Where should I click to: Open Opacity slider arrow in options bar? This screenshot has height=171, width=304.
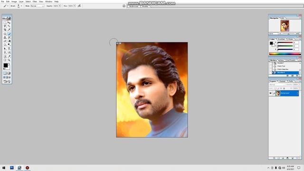tap(60, 6)
